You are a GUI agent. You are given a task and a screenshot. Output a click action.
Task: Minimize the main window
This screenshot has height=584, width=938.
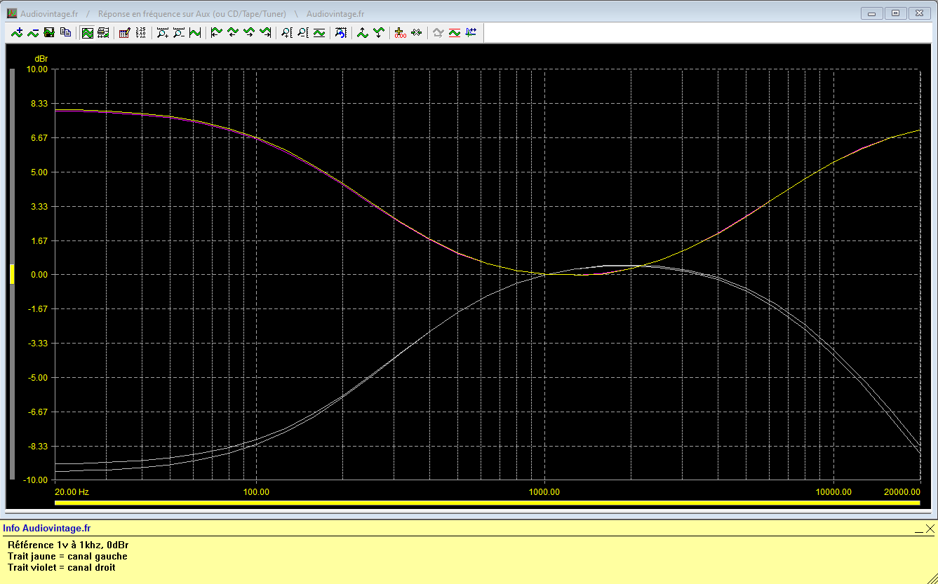pos(872,13)
